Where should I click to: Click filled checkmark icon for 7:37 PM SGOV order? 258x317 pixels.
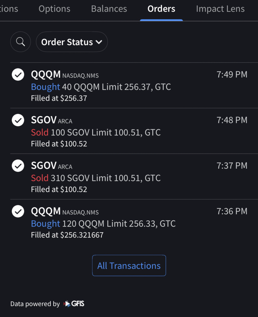18,166
